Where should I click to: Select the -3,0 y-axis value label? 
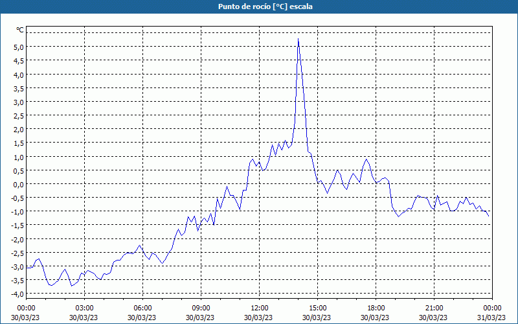click(18, 267)
